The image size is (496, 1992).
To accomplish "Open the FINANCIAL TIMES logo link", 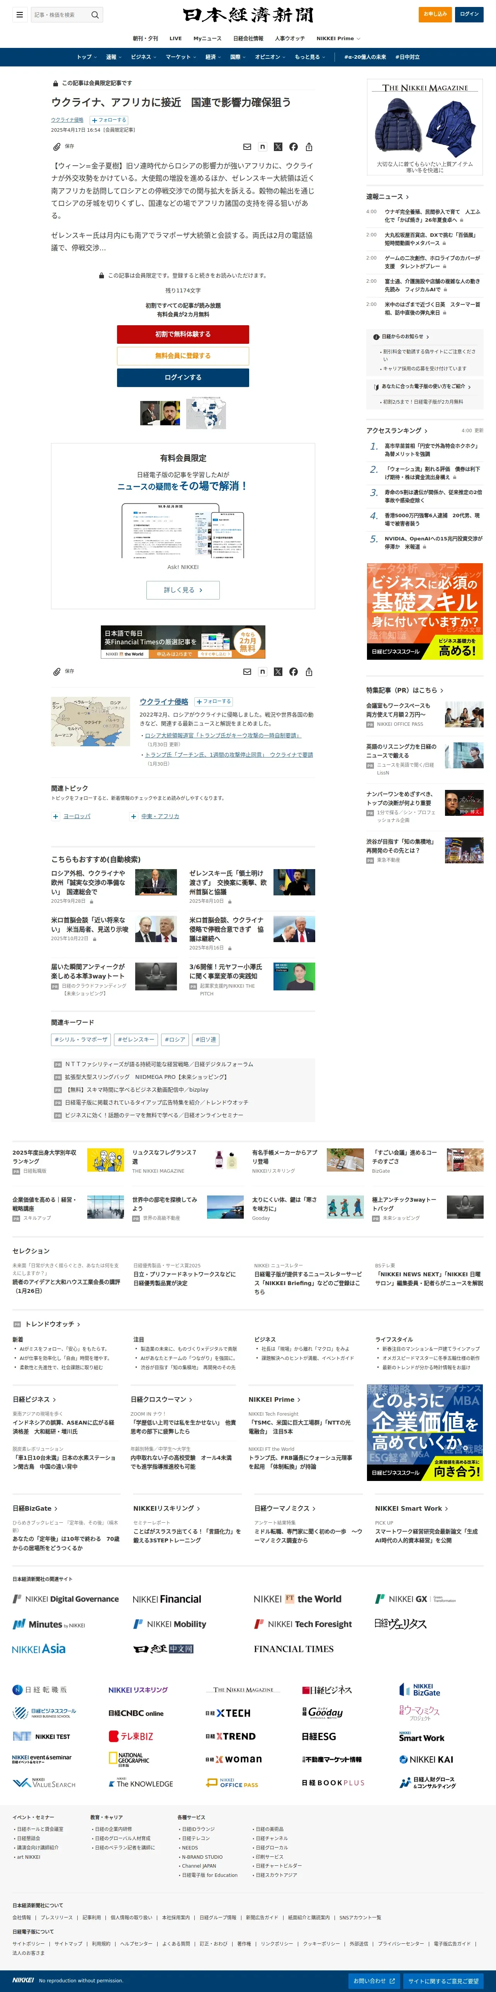I will [294, 1649].
